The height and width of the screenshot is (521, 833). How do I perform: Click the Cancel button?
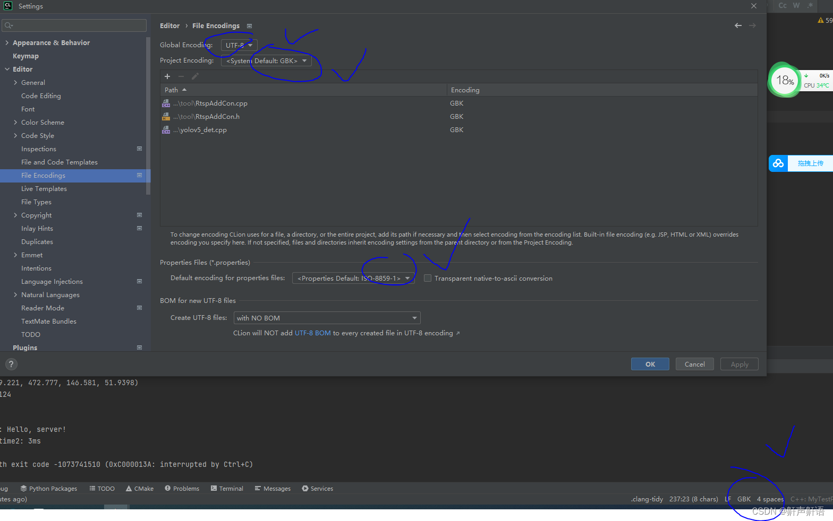pyautogui.click(x=695, y=364)
